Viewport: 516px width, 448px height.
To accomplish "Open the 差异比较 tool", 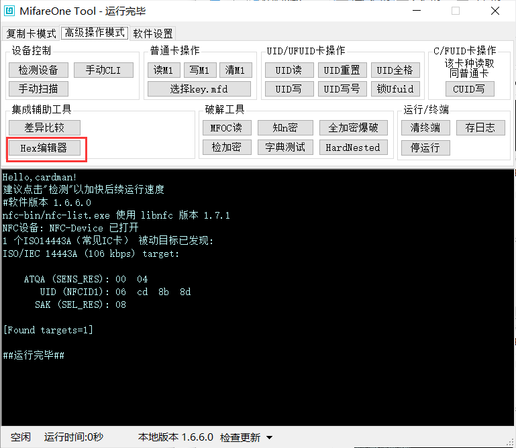I will pos(44,127).
